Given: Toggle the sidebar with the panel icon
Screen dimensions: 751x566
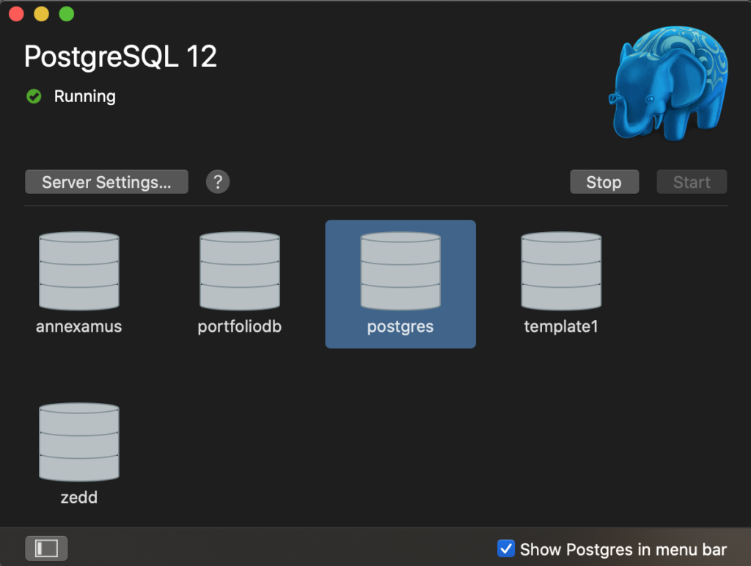Looking at the screenshot, I should pos(46,548).
